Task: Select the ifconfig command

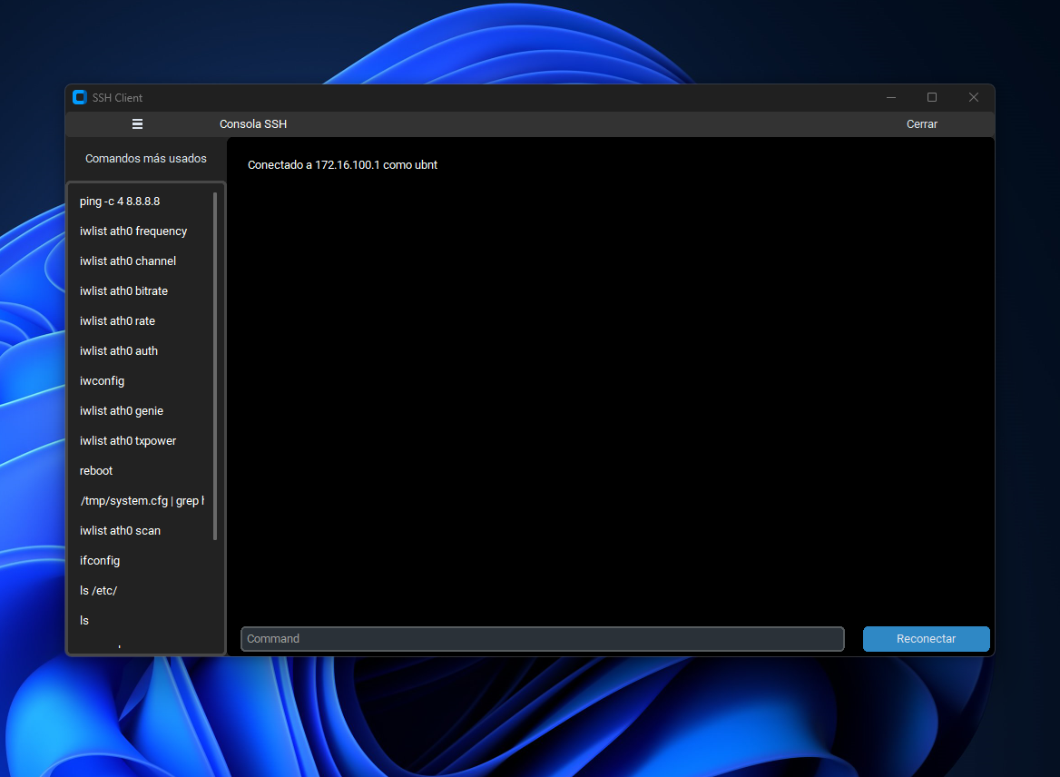Action: (100, 561)
